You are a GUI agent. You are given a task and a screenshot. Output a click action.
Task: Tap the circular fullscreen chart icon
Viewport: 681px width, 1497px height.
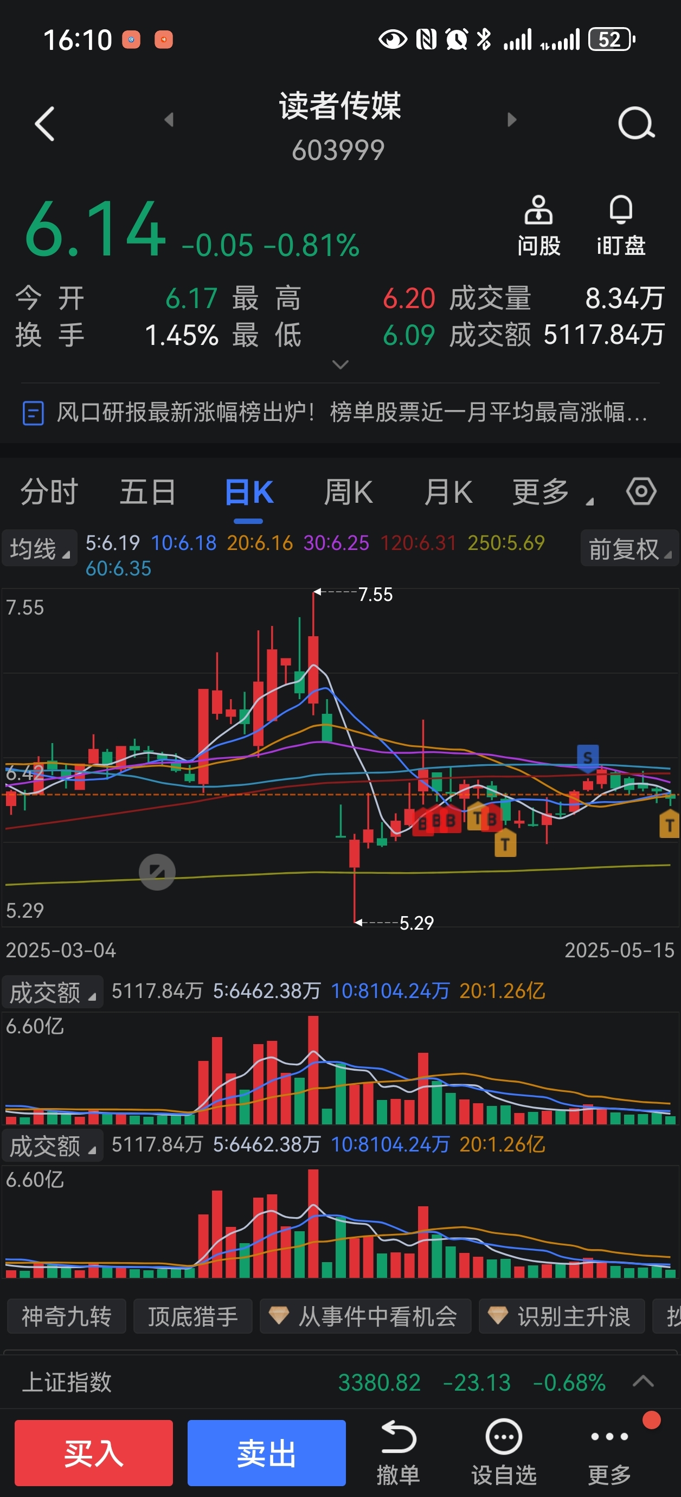click(x=157, y=872)
